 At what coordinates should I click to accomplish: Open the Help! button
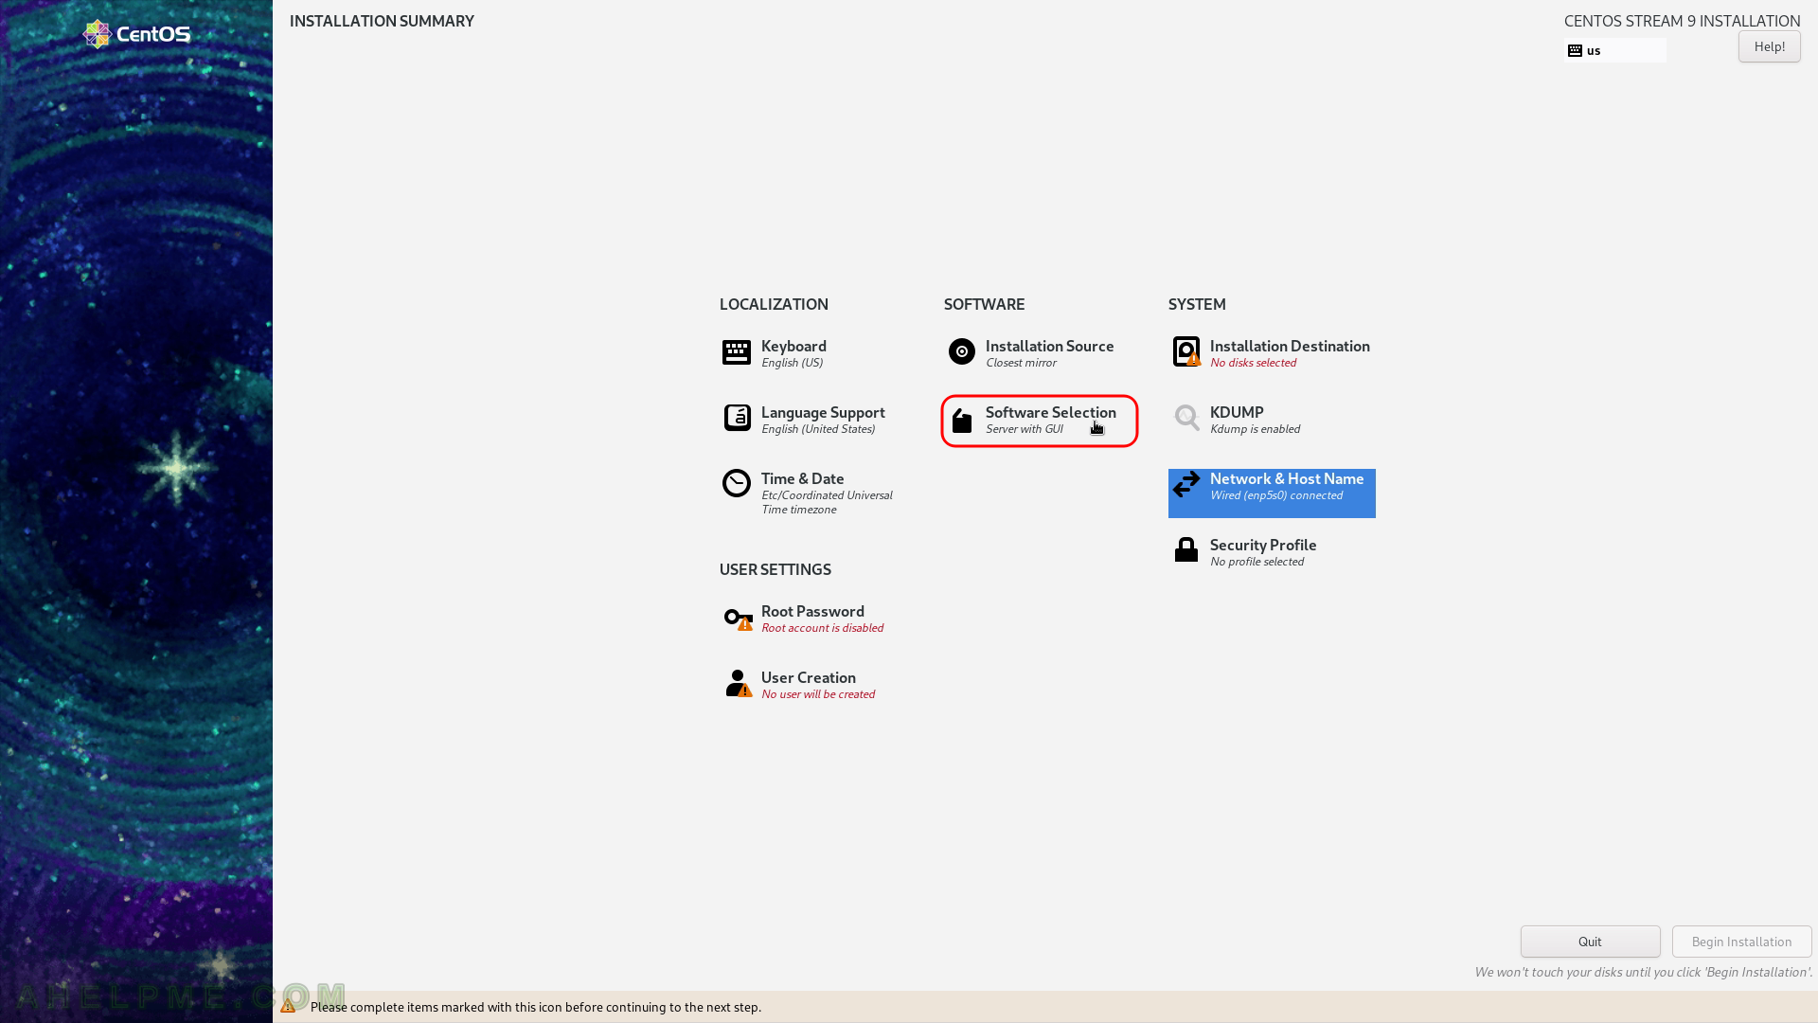1769,46
